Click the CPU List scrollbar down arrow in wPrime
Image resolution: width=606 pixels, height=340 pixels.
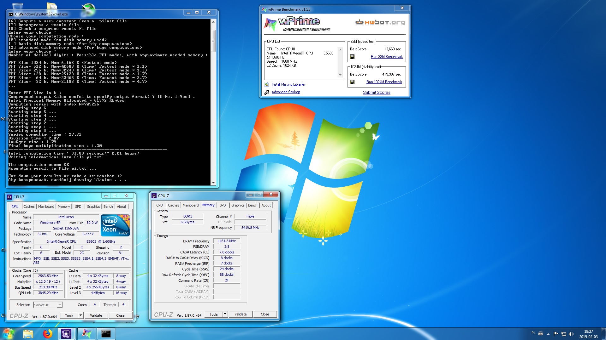tap(340, 75)
